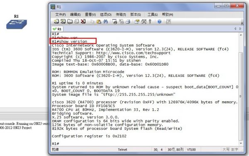This screenshot has width=249, height=156.
Task: Click the terminal vertical scrollbar thumb
Action: pos(241,96)
